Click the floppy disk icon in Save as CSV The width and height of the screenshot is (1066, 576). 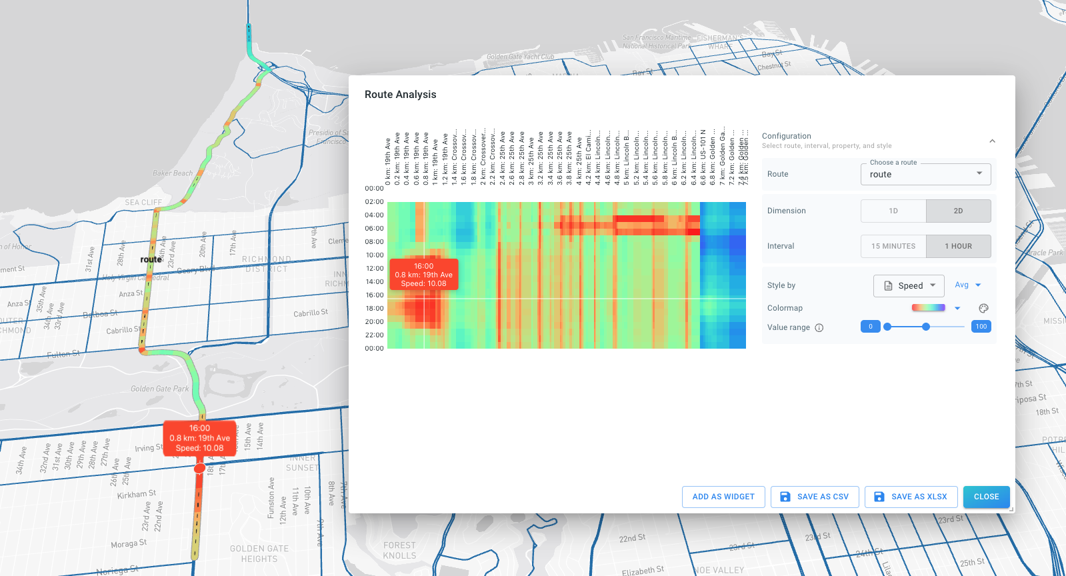tap(785, 497)
